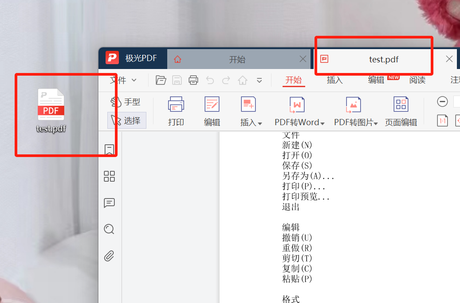460x303 pixels.
Task: Click the 极光PDF app logo
Action: click(x=112, y=58)
